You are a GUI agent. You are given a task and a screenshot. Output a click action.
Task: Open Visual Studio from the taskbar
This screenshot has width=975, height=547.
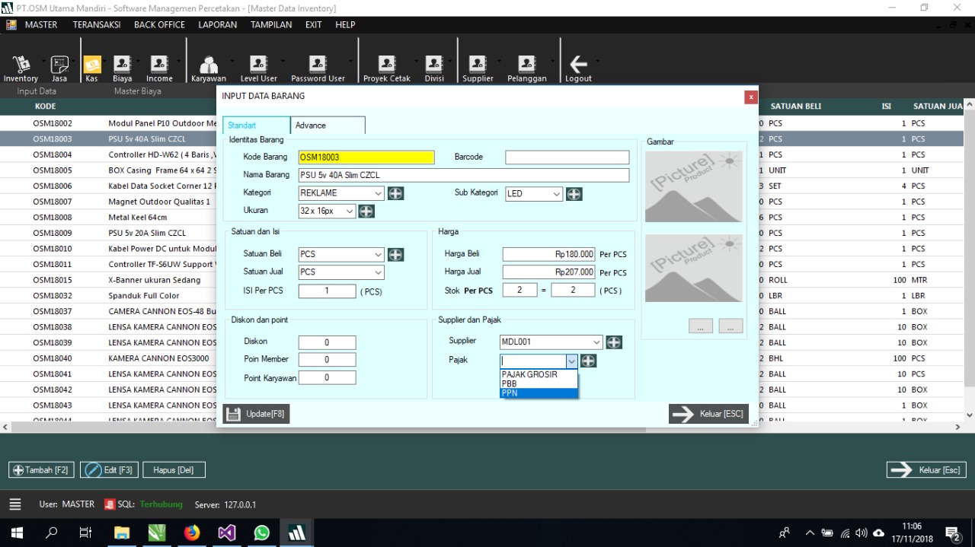pyautogui.click(x=226, y=533)
